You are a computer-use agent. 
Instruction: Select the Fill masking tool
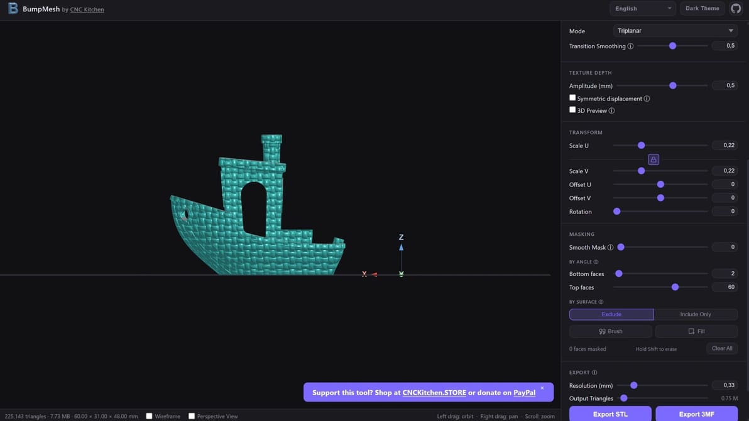point(696,331)
